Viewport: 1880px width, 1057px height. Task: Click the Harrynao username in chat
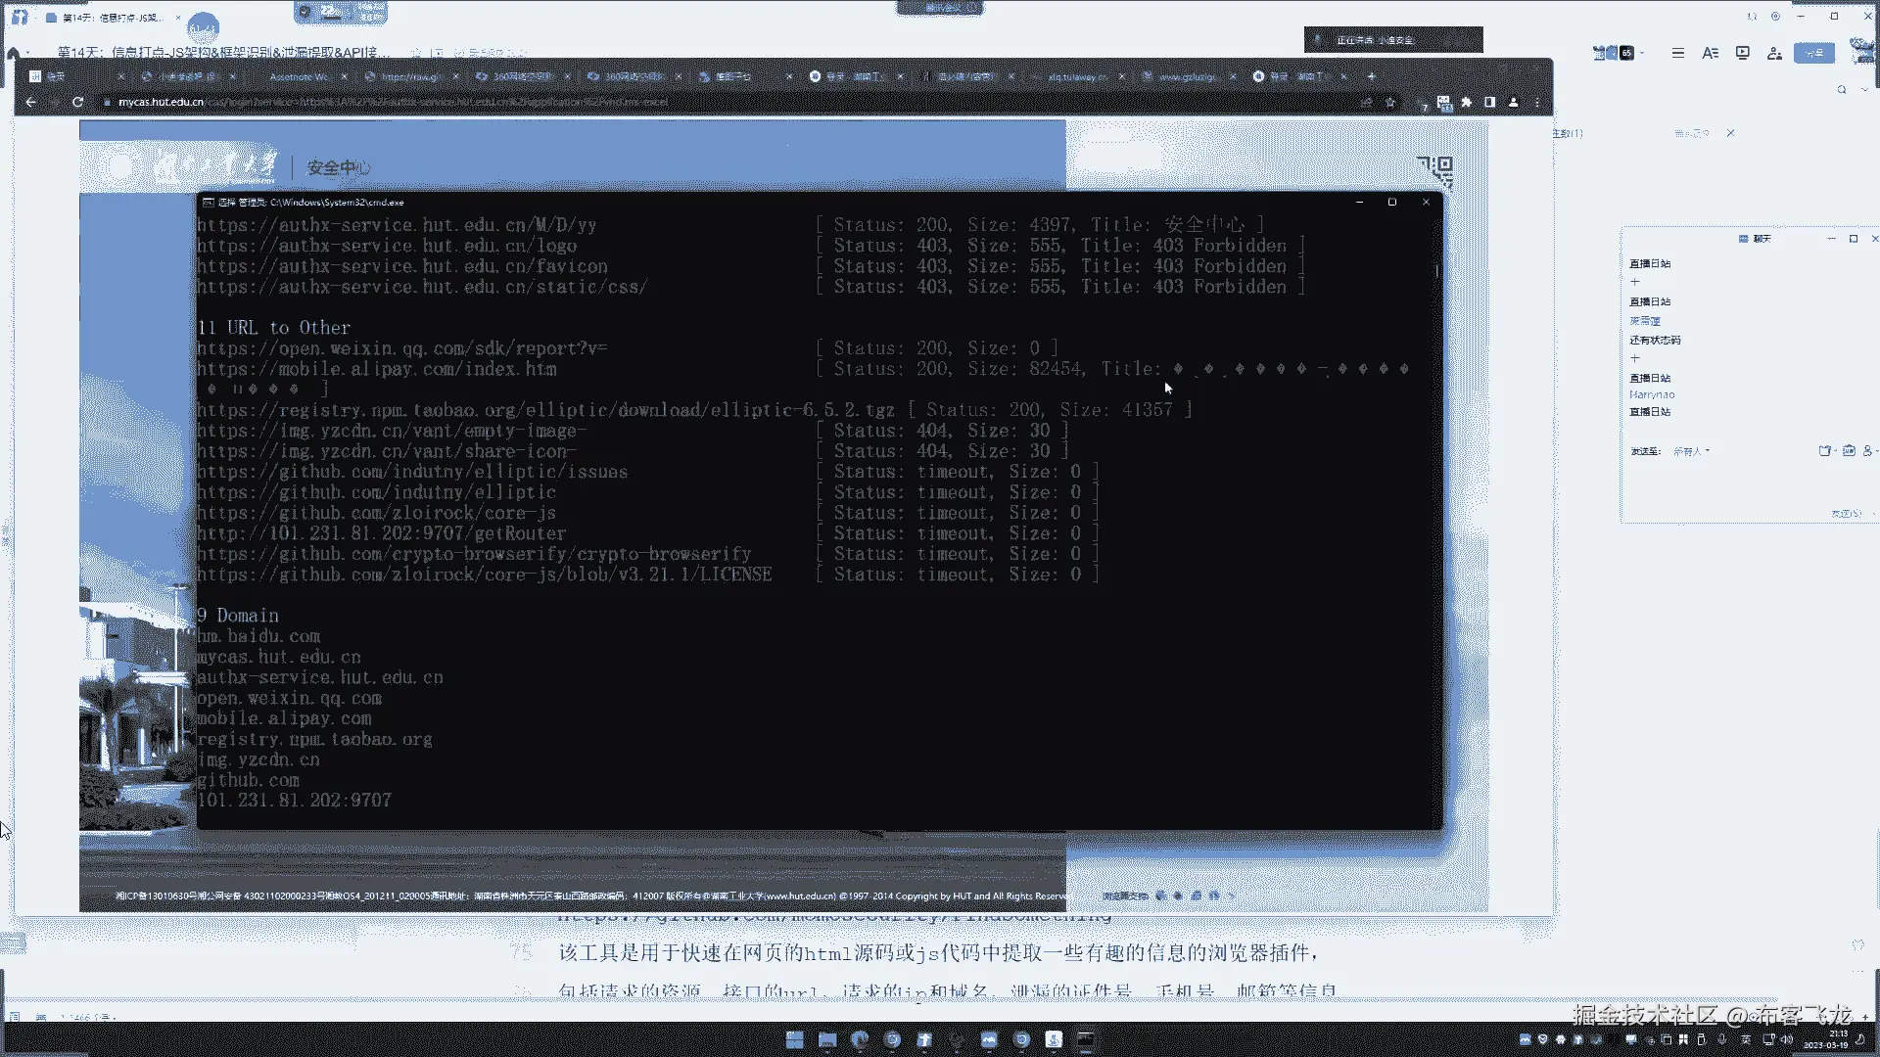coord(1652,394)
